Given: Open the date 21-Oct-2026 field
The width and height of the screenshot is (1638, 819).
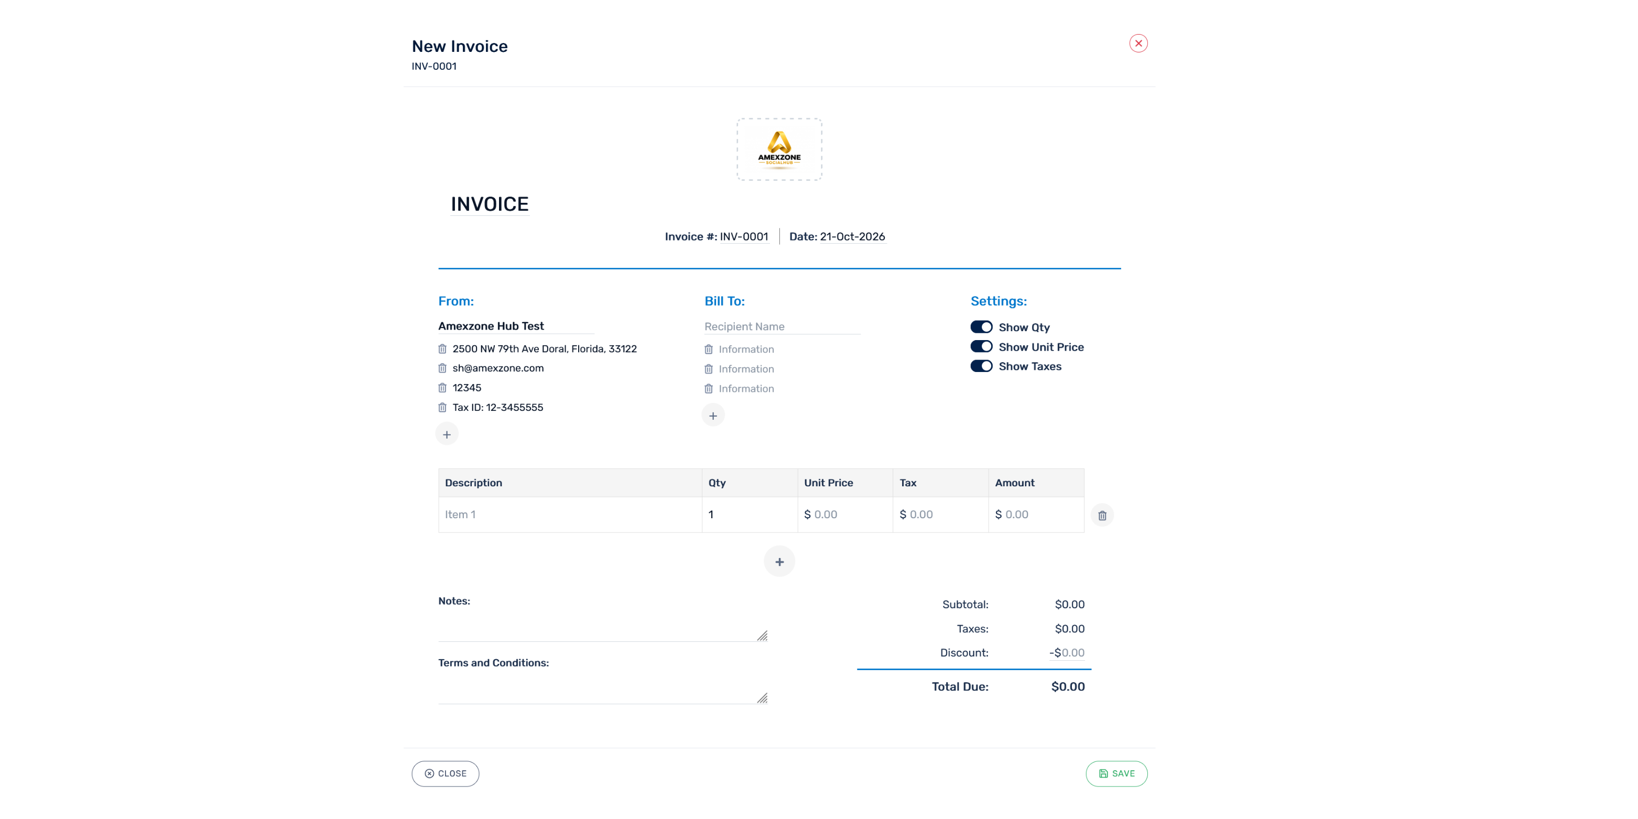Looking at the screenshot, I should tap(853, 236).
